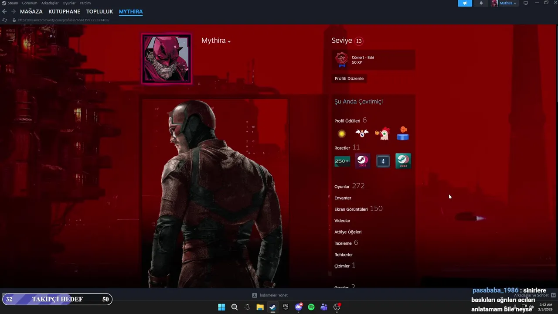
Task: Expand the Mythira profile name dropdown arrow
Action: click(229, 41)
